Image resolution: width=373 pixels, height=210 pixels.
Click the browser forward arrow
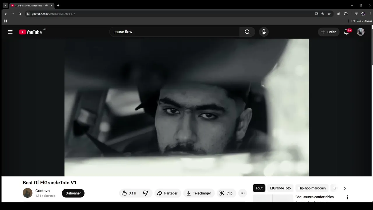(x=13, y=14)
